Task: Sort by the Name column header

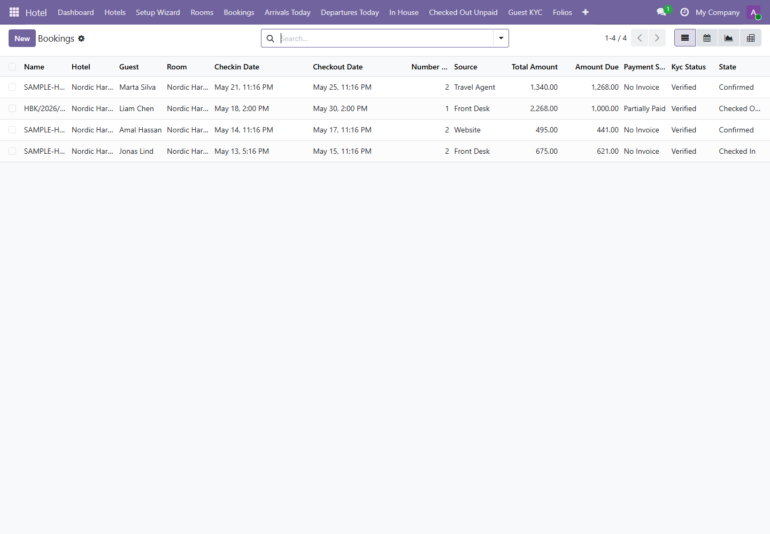Action: point(34,67)
